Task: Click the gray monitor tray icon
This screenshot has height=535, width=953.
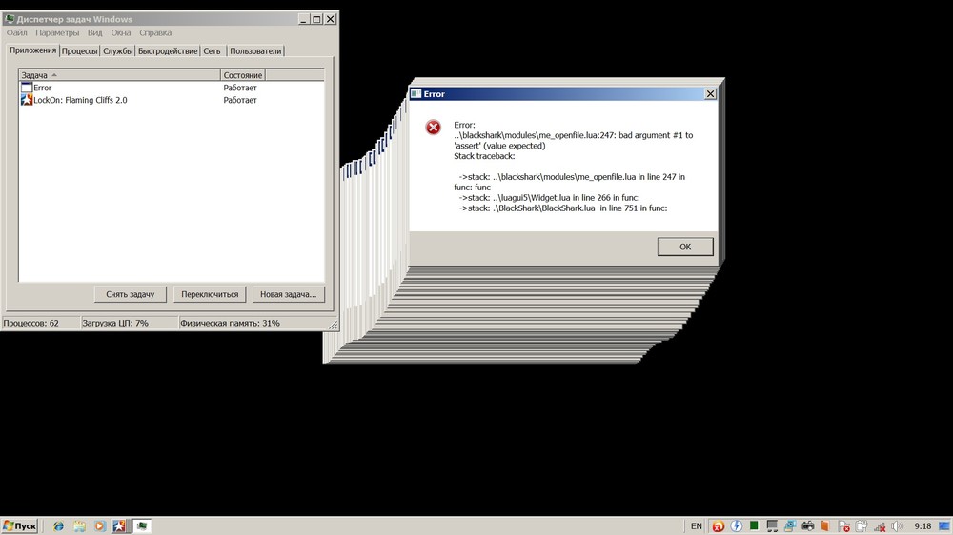Action: [772, 525]
